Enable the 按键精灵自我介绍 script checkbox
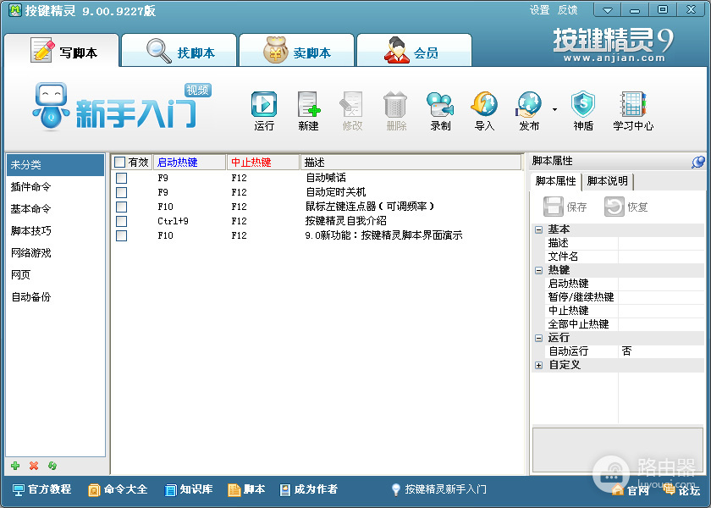The image size is (711, 508). [x=121, y=221]
